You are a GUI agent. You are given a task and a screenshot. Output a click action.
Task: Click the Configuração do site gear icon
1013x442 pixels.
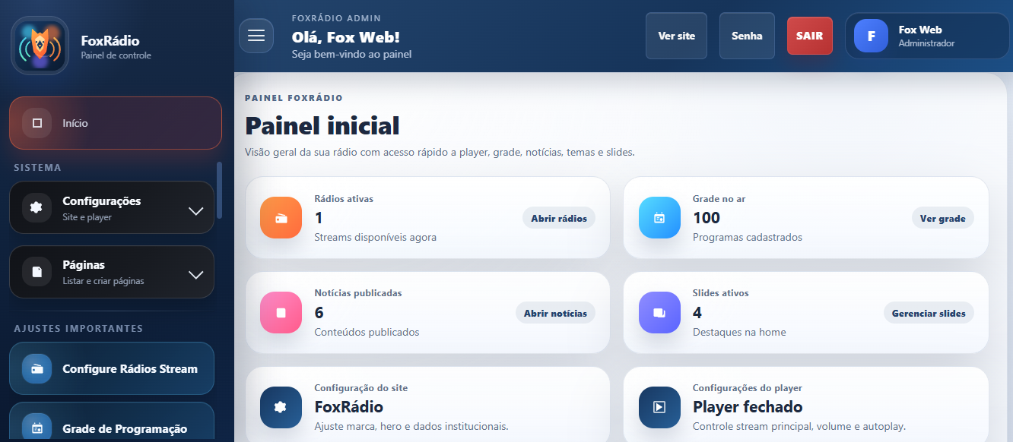click(281, 407)
